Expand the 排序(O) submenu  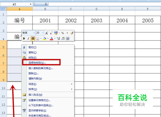[x=48, y=89]
